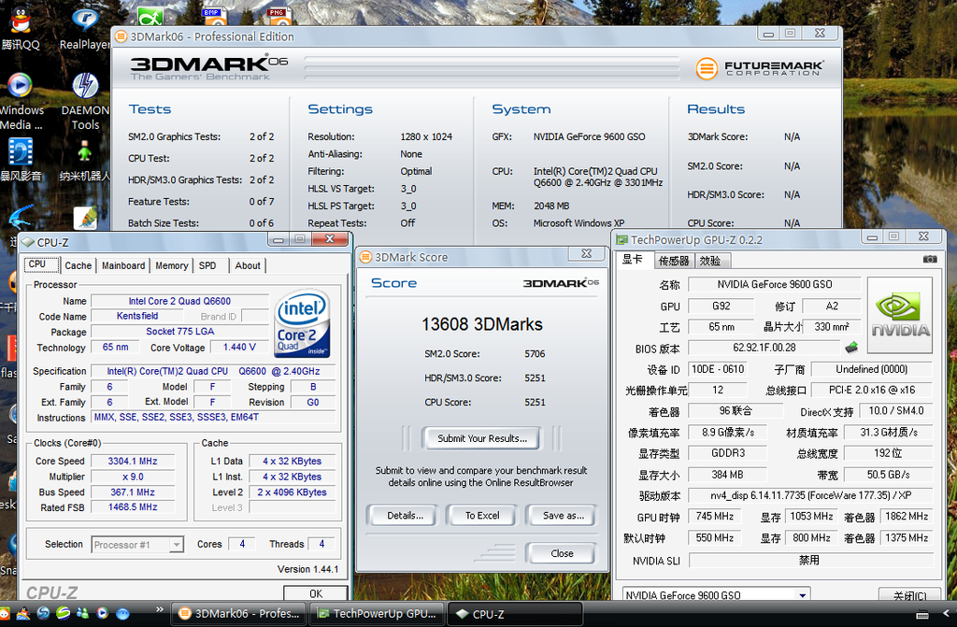The height and width of the screenshot is (627, 957).
Task: Open the 暴风影音 desktop icon
Action: pyautogui.click(x=21, y=159)
